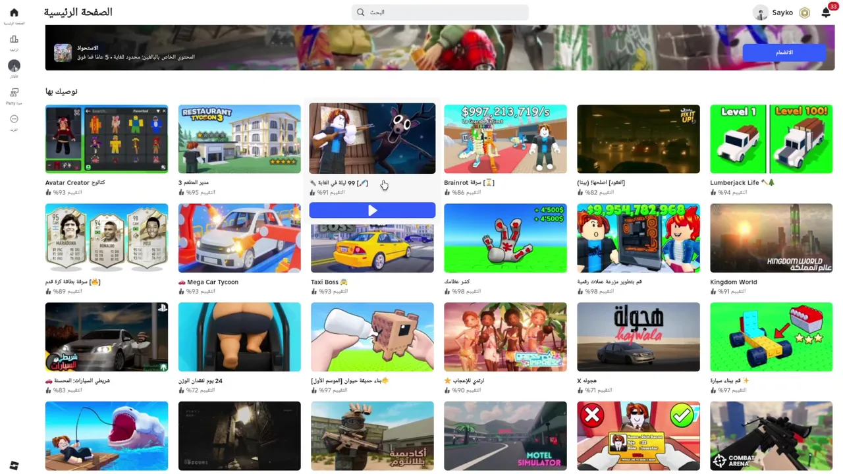Open Sayko profile avatar picture

point(761,13)
